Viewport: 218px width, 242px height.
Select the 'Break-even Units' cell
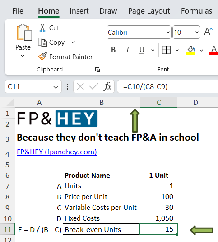point(102,229)
